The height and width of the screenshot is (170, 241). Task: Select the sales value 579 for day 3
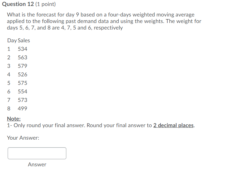[x=23, y=66]
